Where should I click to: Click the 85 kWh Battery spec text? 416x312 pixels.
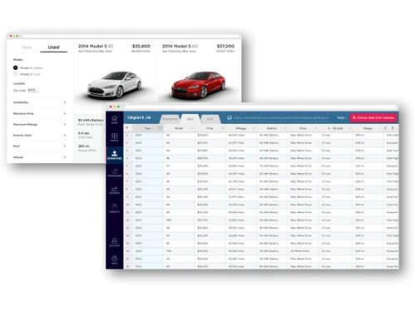tap(91, 120)
